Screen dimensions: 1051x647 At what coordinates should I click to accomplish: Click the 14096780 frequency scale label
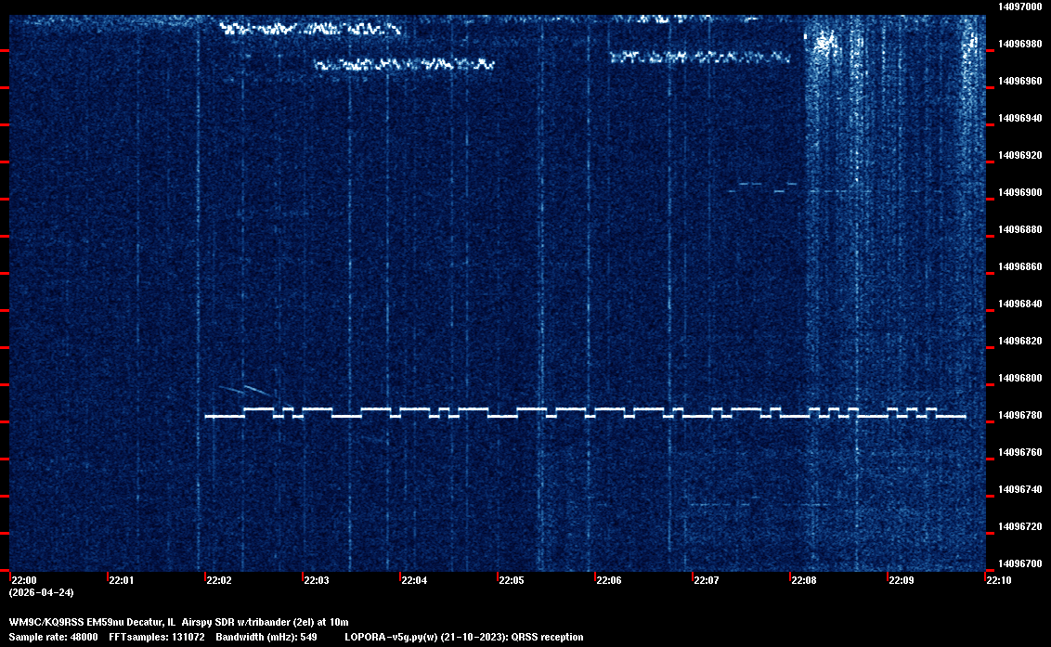1019,415
